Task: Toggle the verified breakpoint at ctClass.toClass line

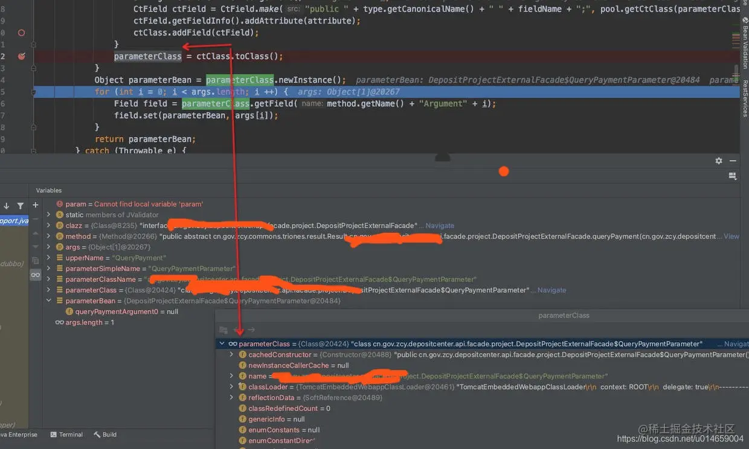Action: tap(21, 56)
